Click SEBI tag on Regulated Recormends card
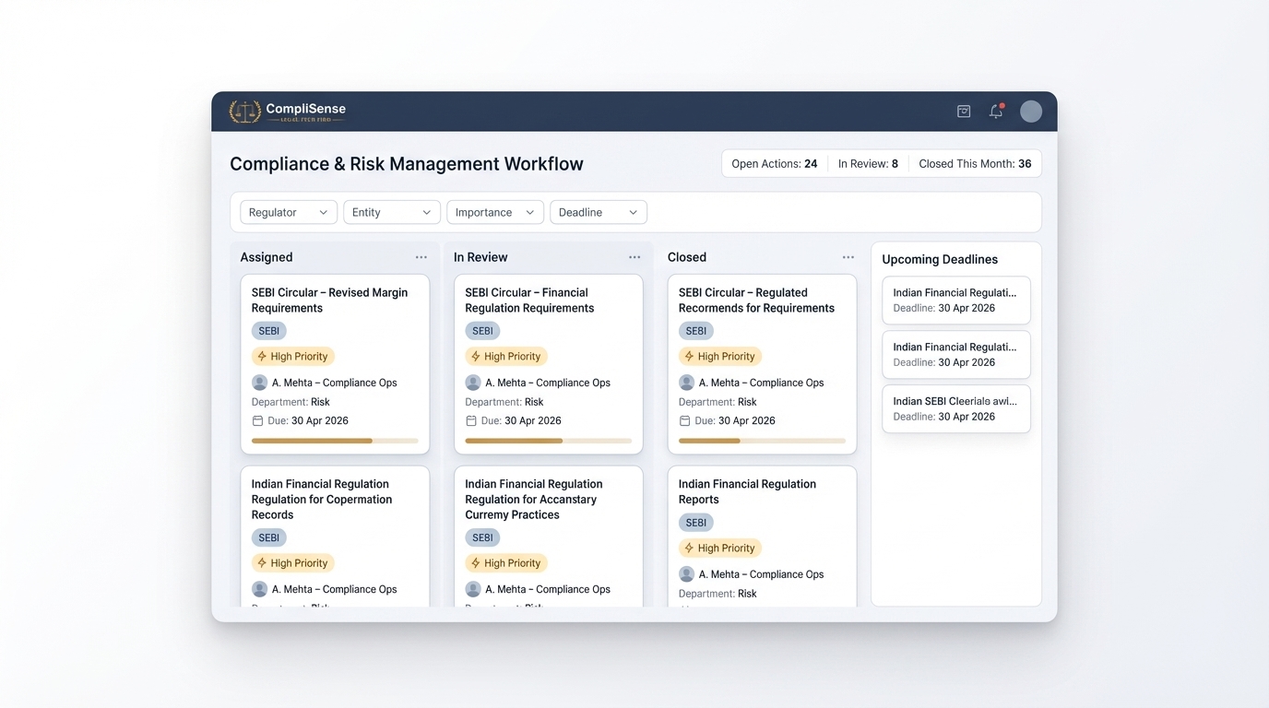 [x=696, y=331]
